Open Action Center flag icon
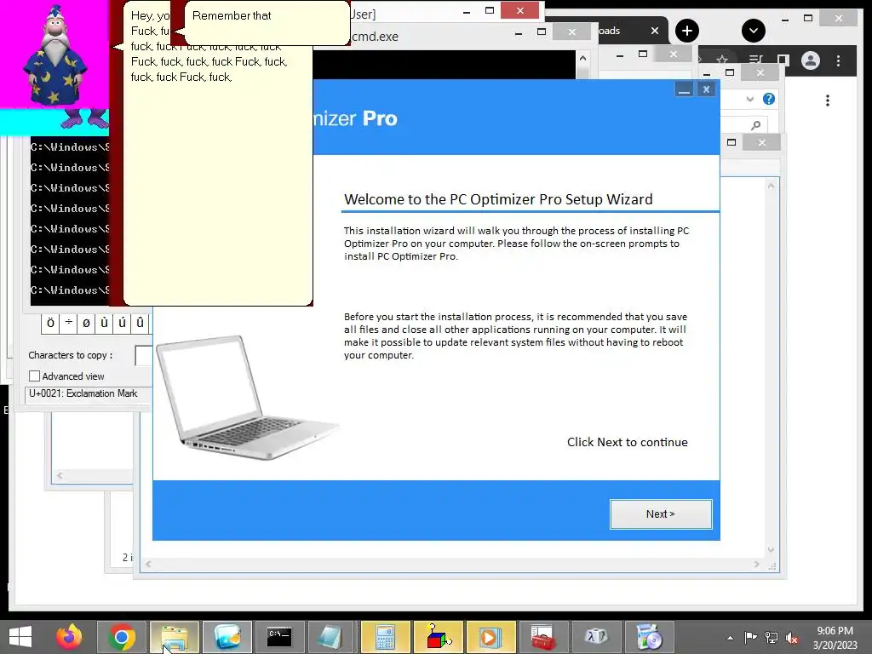Screen dimensions: 872x654 750,637
